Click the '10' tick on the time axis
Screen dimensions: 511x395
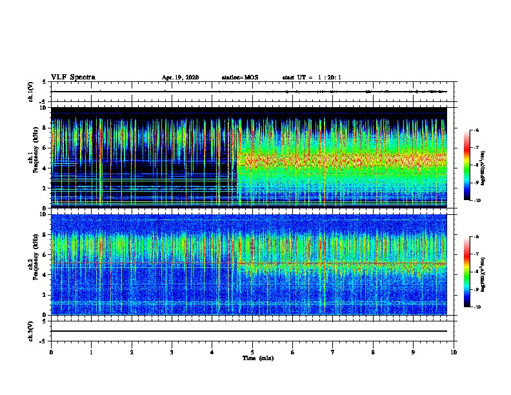(454, 352)
